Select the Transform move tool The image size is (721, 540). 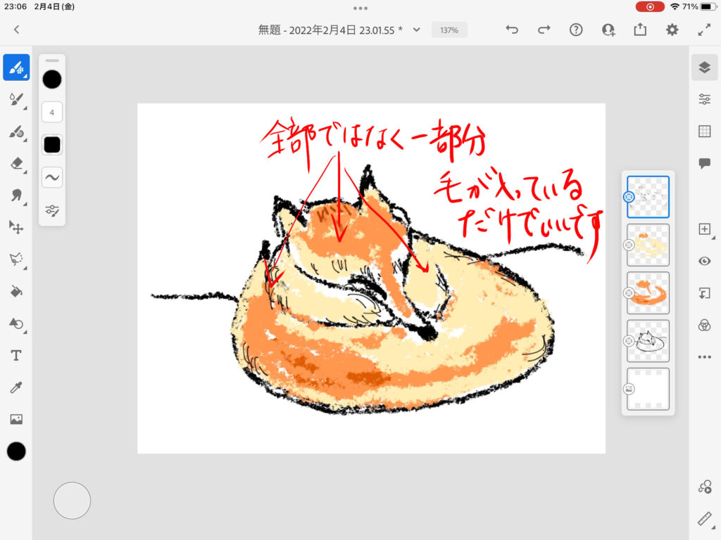16,227
